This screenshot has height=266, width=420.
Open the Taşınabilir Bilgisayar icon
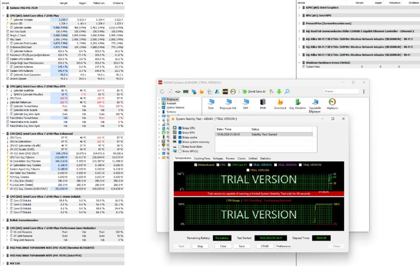(315, 106)
